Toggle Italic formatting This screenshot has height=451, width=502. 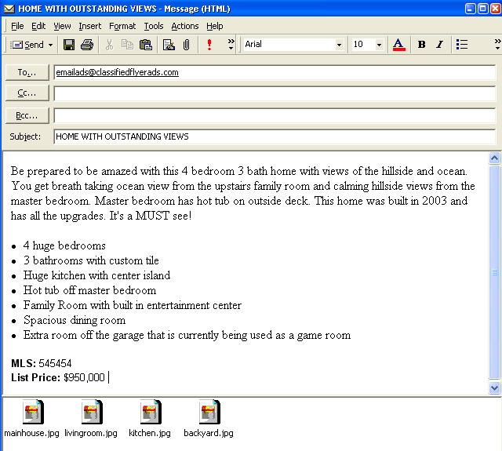[440, 45]
